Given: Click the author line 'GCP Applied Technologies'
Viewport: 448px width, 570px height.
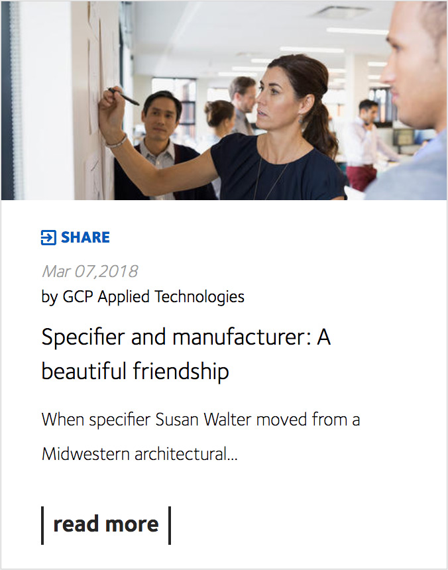Looking at the screenshot, I should coord(153,296).
